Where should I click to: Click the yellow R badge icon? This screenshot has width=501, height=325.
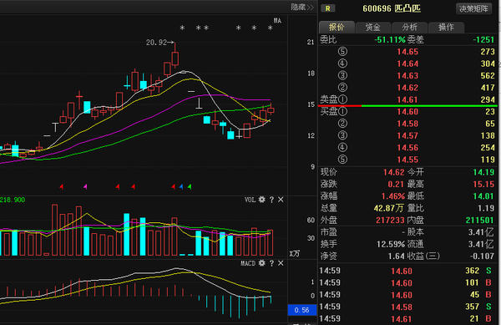(328, 8)
